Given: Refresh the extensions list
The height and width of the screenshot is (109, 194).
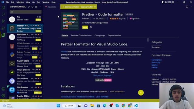Looking at the screenshot, I should [32, 7].
